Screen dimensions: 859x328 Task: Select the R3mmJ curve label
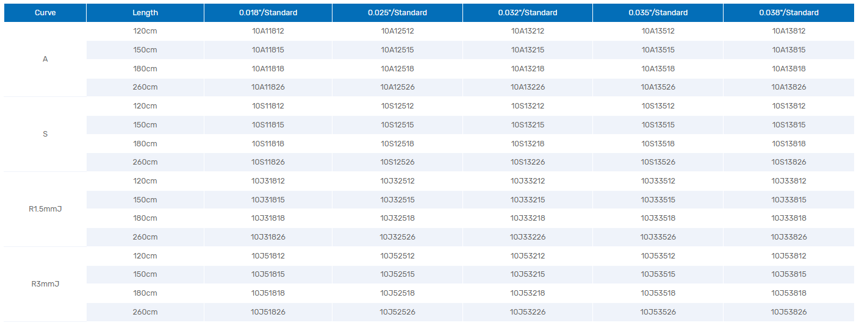(45, 284)
